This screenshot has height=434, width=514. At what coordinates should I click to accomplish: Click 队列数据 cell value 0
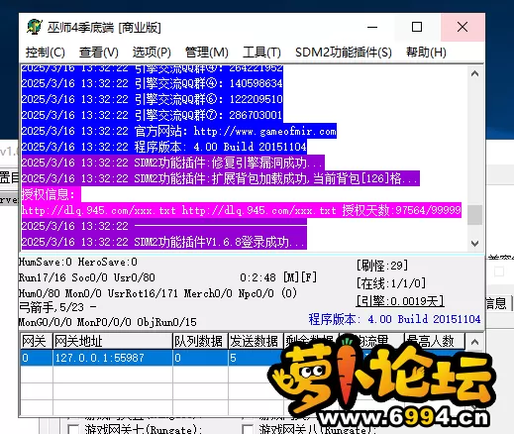point(200,358)
